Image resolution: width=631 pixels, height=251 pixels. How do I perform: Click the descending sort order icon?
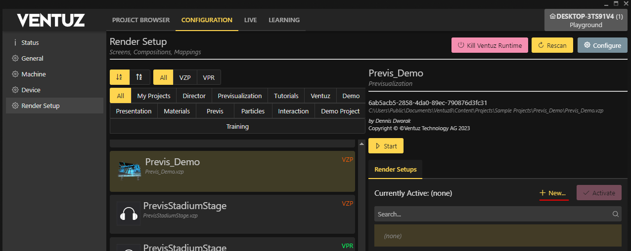pos(139,77)
